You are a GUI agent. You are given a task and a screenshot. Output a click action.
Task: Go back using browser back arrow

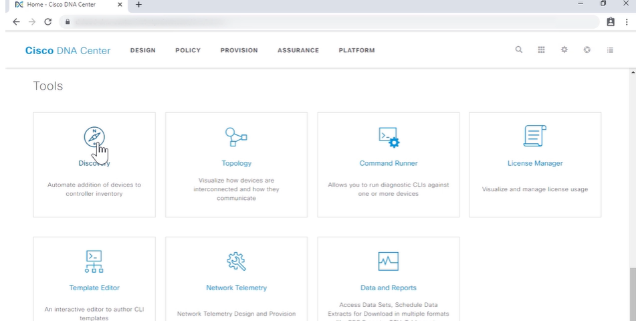coord(16,22)
